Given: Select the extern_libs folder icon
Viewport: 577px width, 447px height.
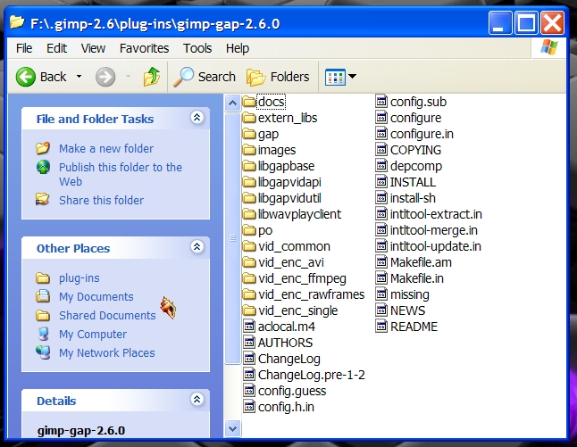Looking at the screenshot, I should (x=249, y=118).
